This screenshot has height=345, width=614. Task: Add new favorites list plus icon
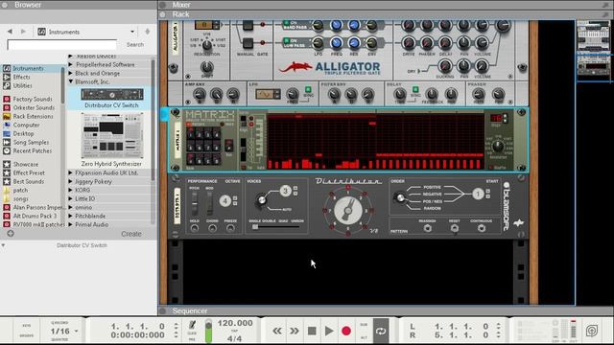coord(11,234)
